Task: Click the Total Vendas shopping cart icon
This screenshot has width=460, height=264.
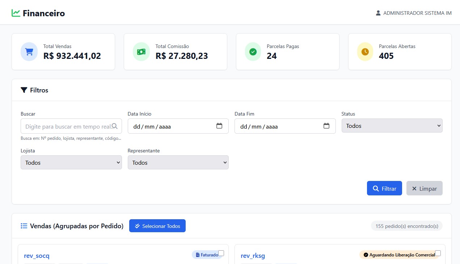Action: point(29,52)
